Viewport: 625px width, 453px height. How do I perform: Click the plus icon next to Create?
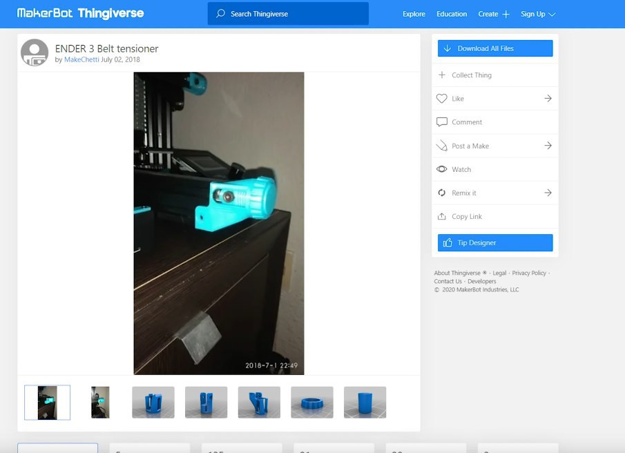pos(506,15)
